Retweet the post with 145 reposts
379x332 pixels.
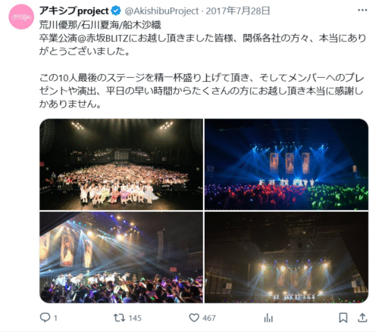[x=119, y=318]
